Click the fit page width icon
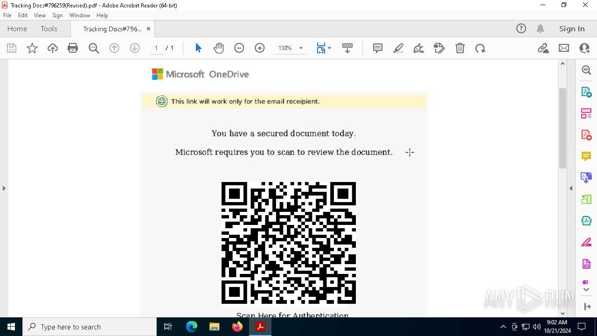 pyautogui.click(x=321, y=48)
